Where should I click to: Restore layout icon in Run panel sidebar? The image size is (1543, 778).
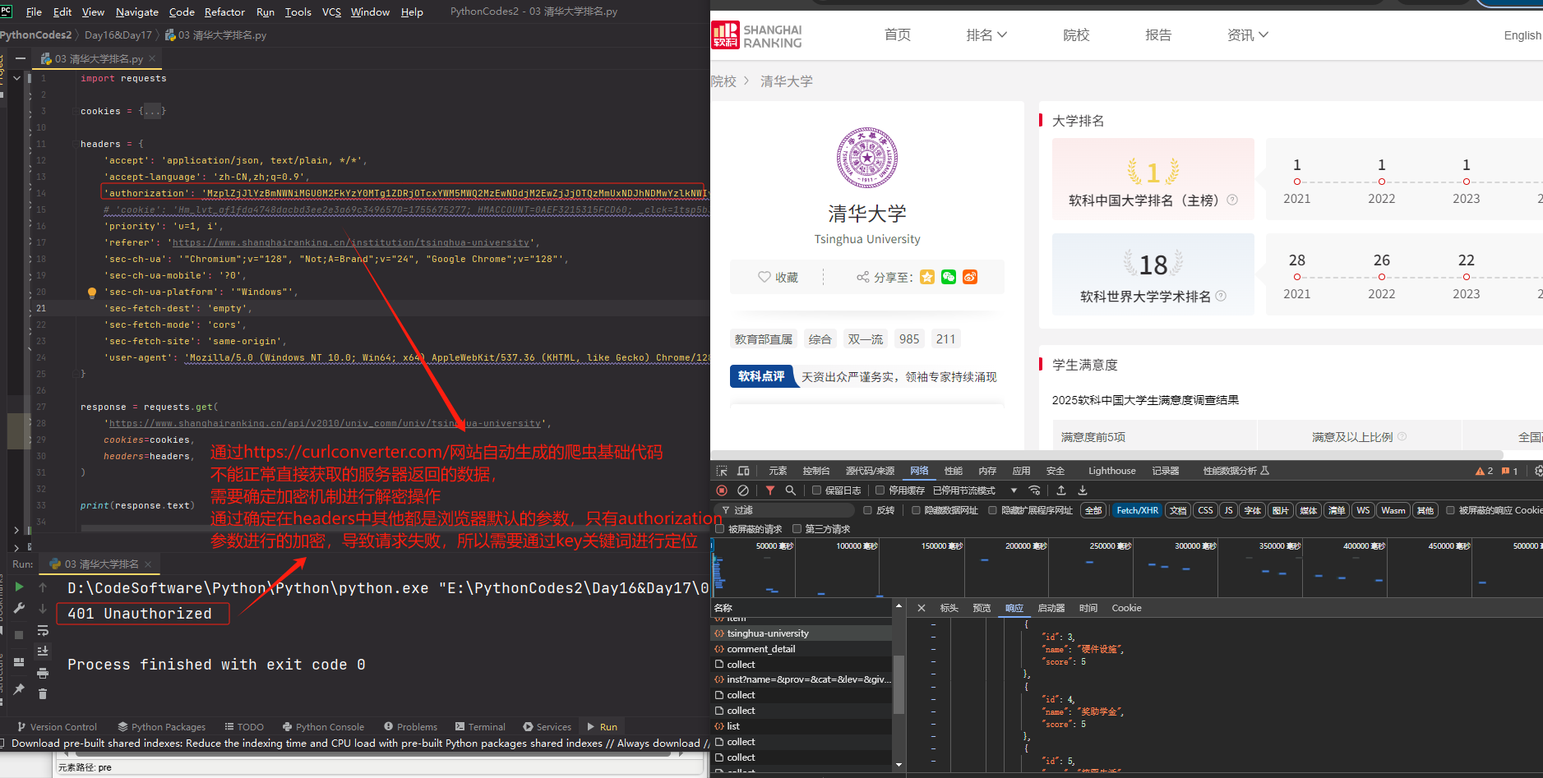(19, 662)
